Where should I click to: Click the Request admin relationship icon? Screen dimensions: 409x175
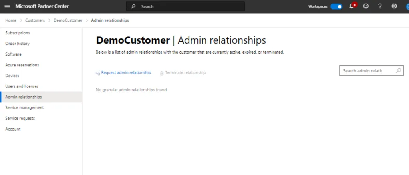pyautogui.click(x=98, y=73)
